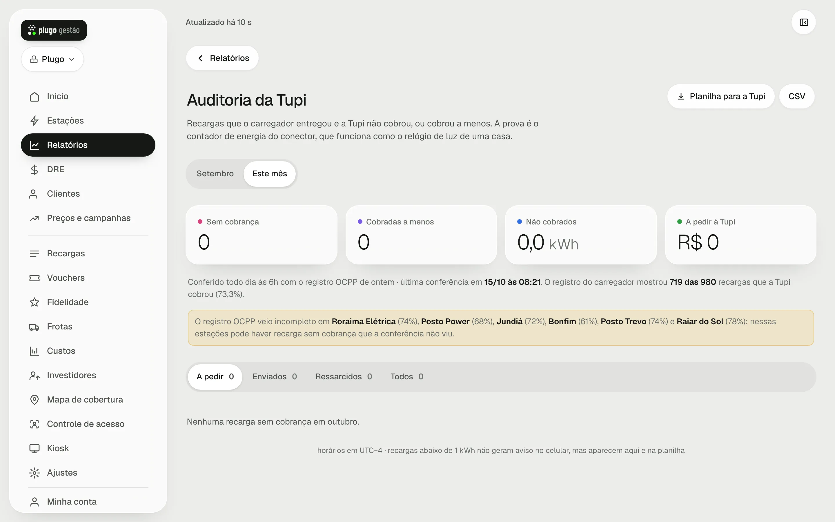The width and height of the screenshot is (835, 522).
Task: Click the A pedir à Tupi card
Action: (740, 235)
